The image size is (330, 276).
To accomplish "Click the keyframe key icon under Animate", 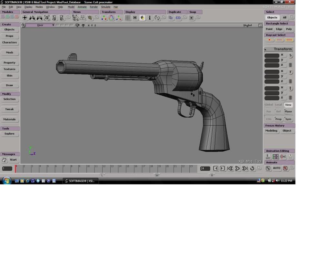I will 268,168.
